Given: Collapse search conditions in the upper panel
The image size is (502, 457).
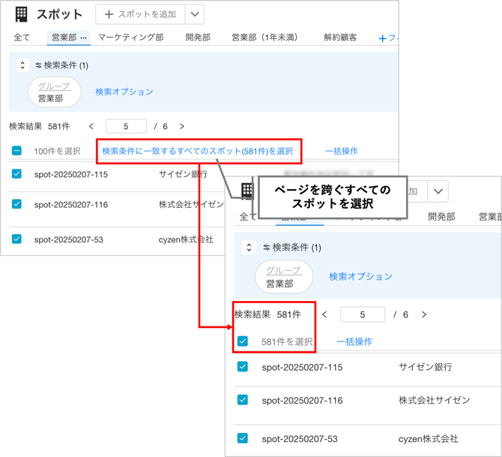Looking at the screenshot, I should (22, 65).
